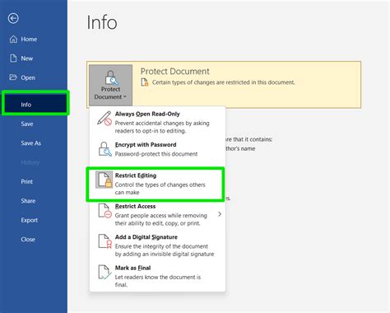This screenshot has width=390, height=313.
Task: Click 'Prevent accidental changes by asking' text
Action: click(162, 124)
